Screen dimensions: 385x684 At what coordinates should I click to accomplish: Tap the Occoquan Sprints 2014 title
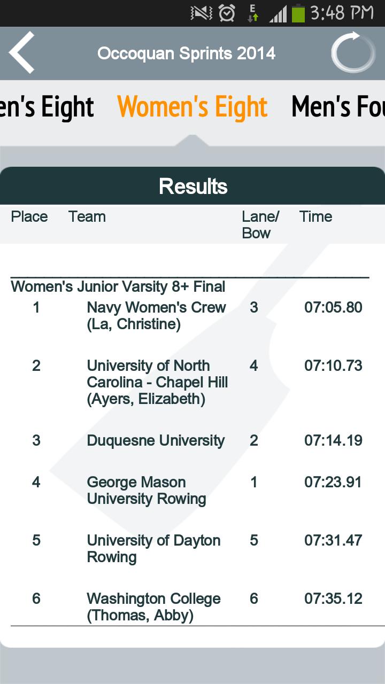point(187,53)
